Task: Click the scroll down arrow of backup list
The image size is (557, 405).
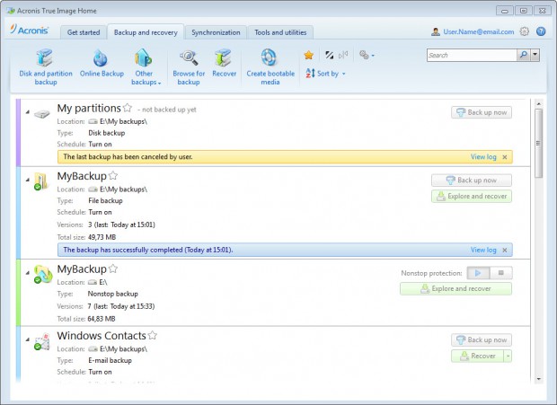Action: pos(538,379)
